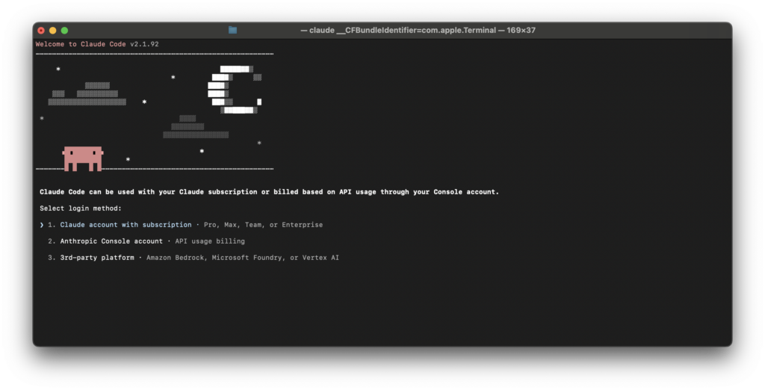Minimize the window using the yellow button
This screenshot has height=390, width=765.
pos(53,31)
